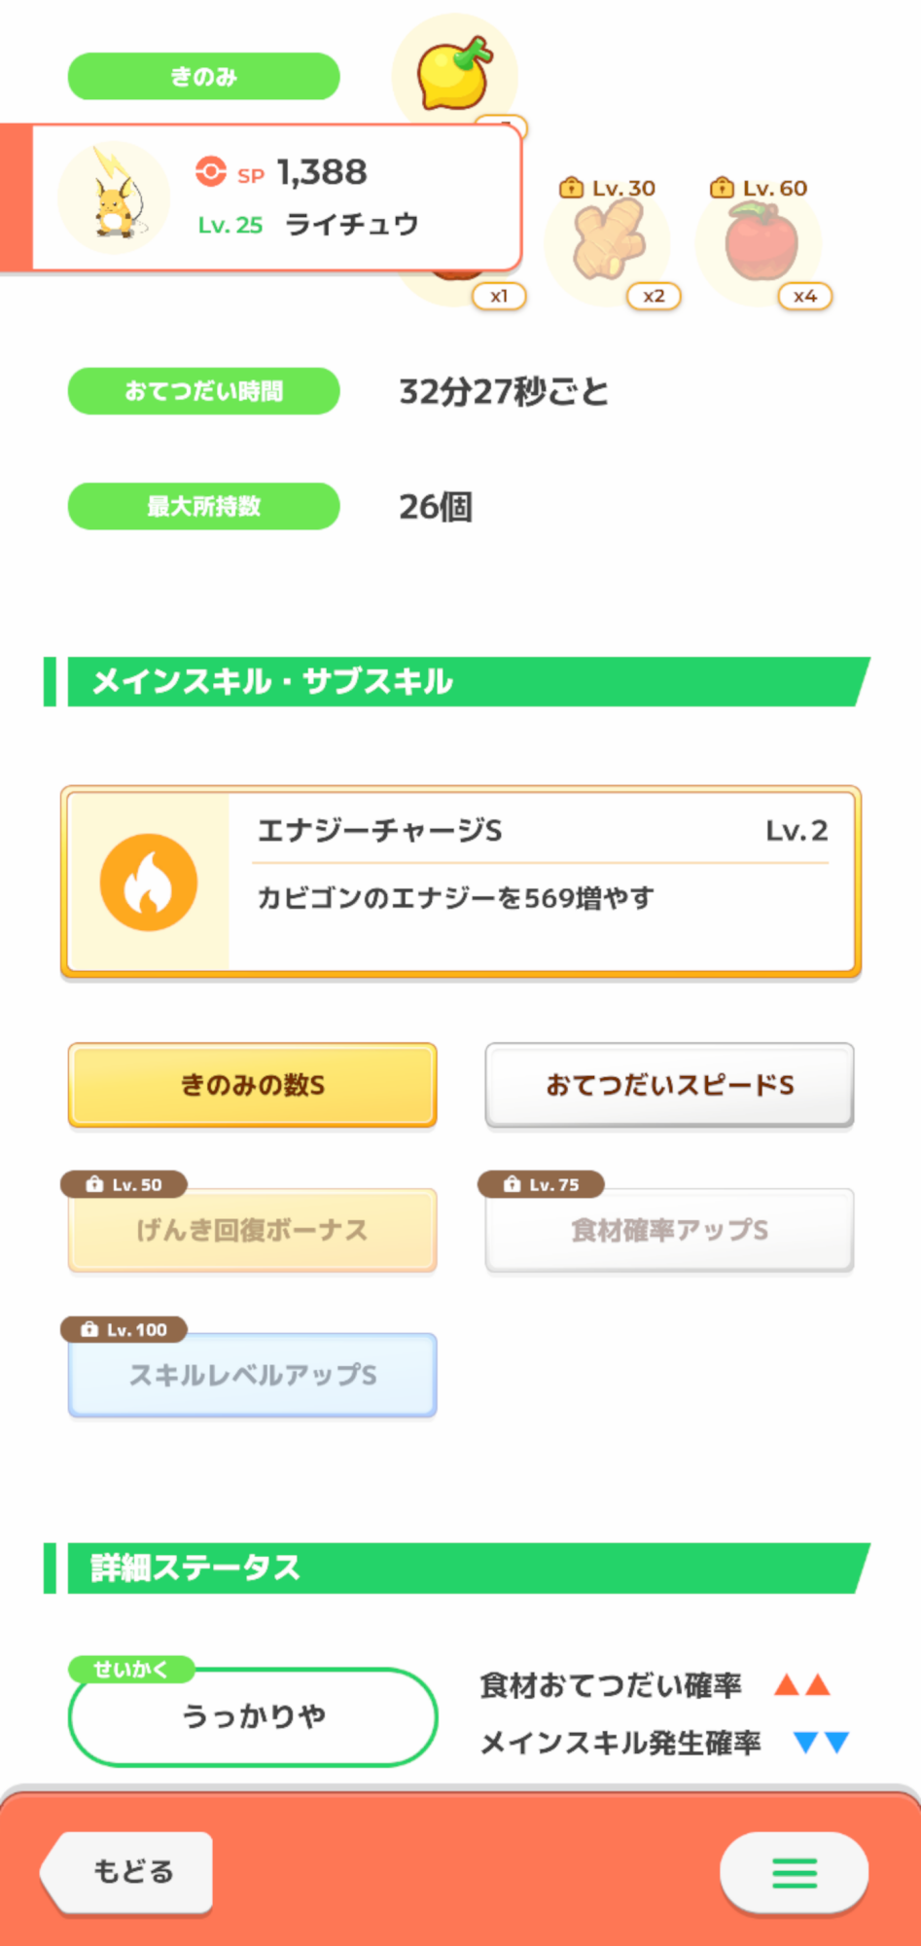Tap the おてつだいスピードS sub skill

tap(669, 1085)
